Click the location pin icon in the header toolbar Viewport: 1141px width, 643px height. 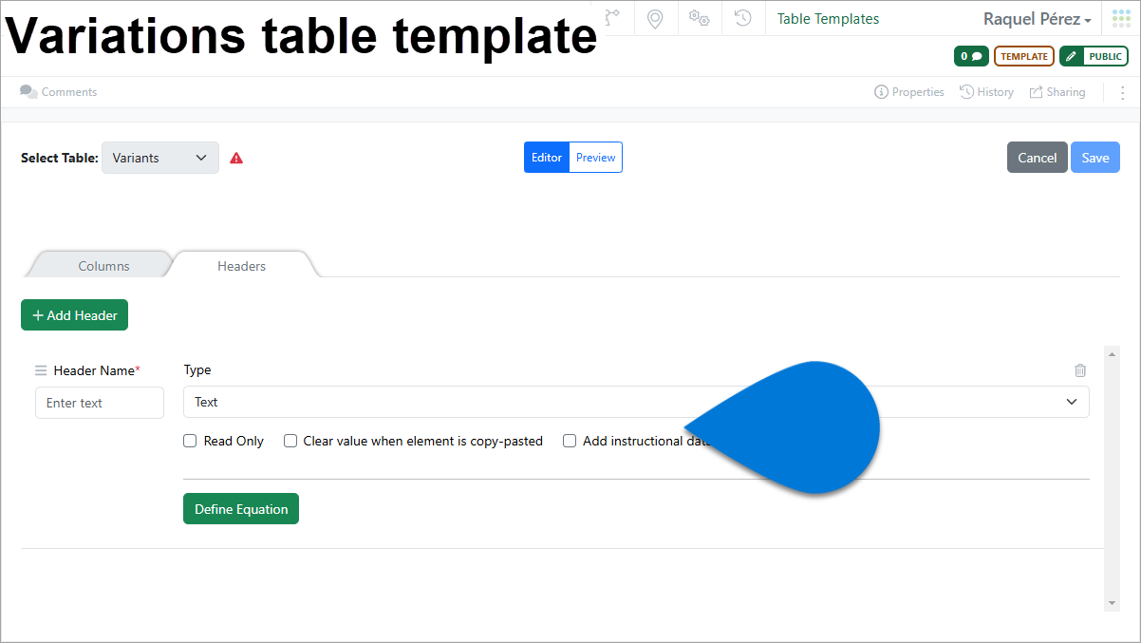coord(655,18)
